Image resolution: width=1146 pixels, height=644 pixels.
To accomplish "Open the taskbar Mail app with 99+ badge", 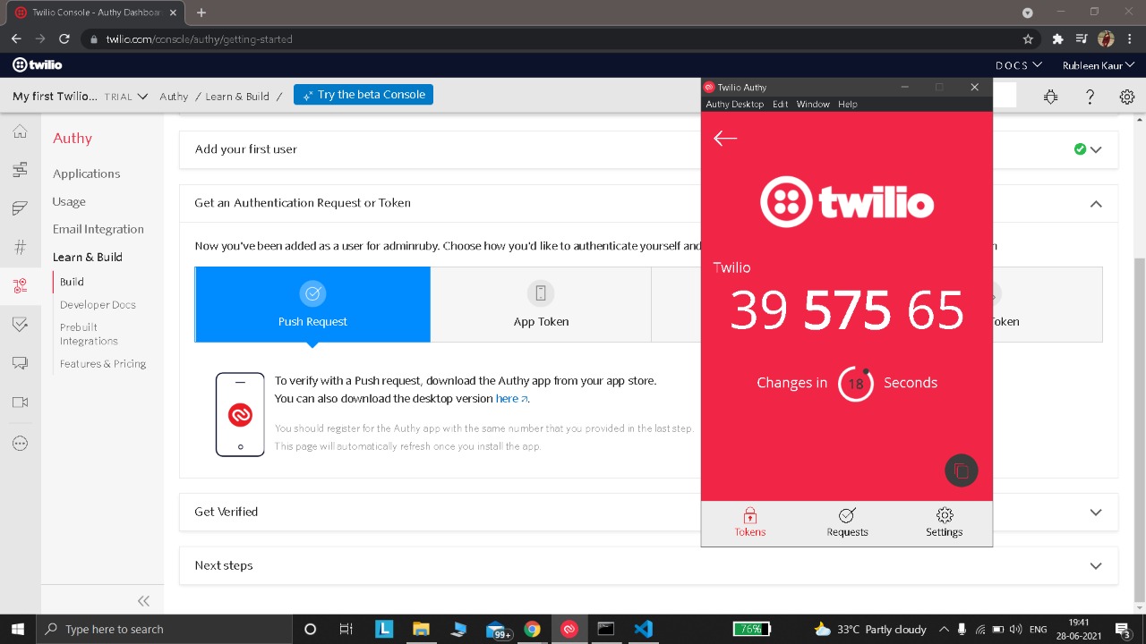I will [x=497, y=629].
